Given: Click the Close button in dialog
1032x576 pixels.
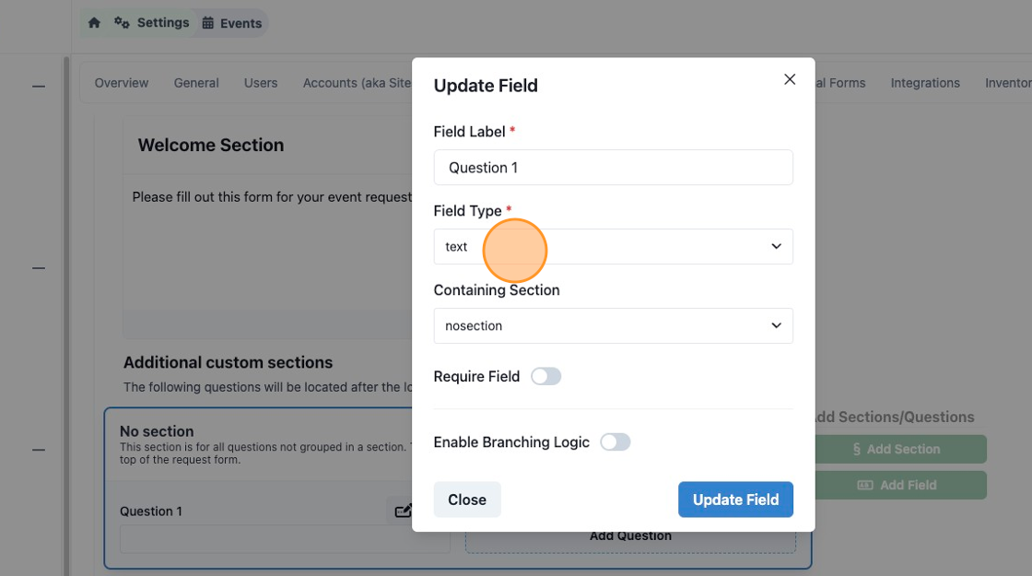Looking at the screenshot, I should click(466, 500).
